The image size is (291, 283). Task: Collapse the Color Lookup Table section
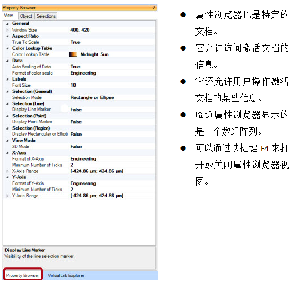pyautogui.click(x=7, y=48)
